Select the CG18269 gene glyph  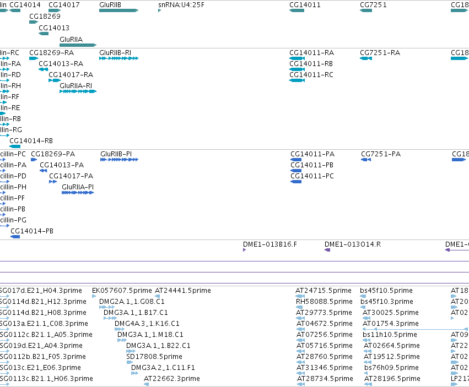click(x=34, y=22)
